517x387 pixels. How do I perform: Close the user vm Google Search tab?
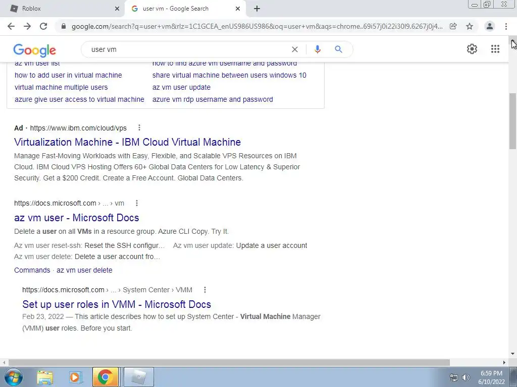pos(238,9)
